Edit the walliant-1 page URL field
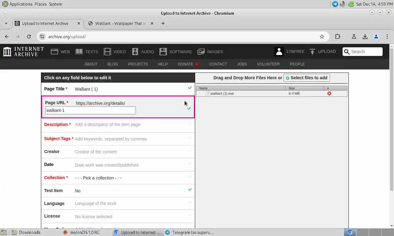394x236 pixels. point(90,110)
